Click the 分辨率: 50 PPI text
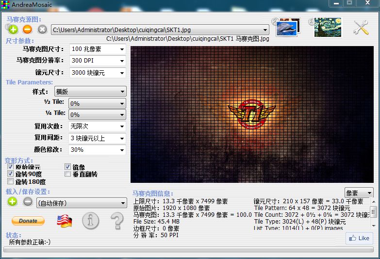 tap(156, 235)
